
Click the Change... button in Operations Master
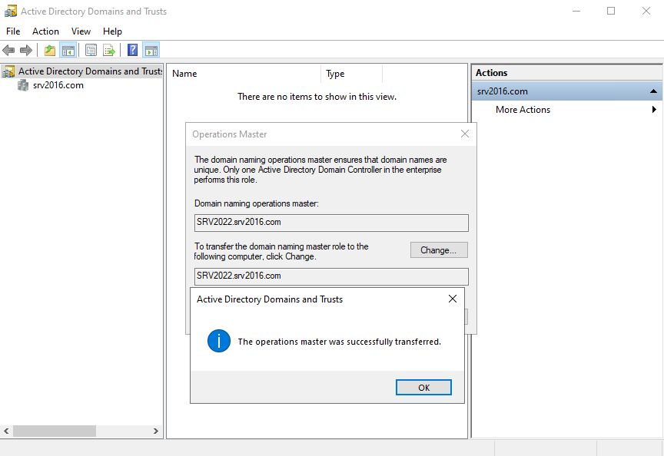coord(439,250)
